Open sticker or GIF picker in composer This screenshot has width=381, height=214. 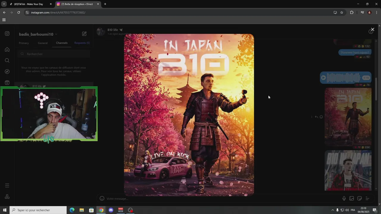click(359, 199)
